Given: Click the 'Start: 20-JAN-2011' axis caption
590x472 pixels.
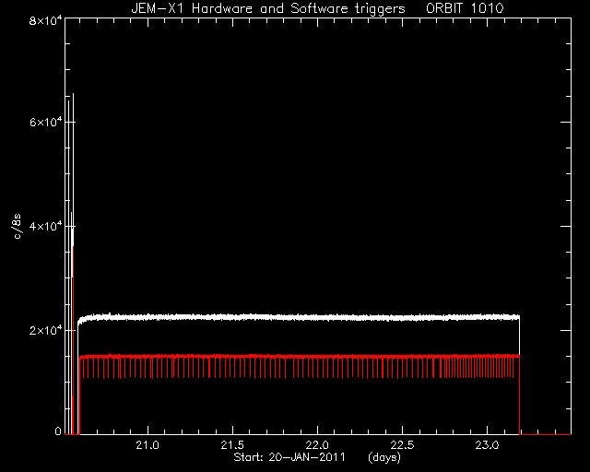Looking at the screenshot, I should pos(289,457).
